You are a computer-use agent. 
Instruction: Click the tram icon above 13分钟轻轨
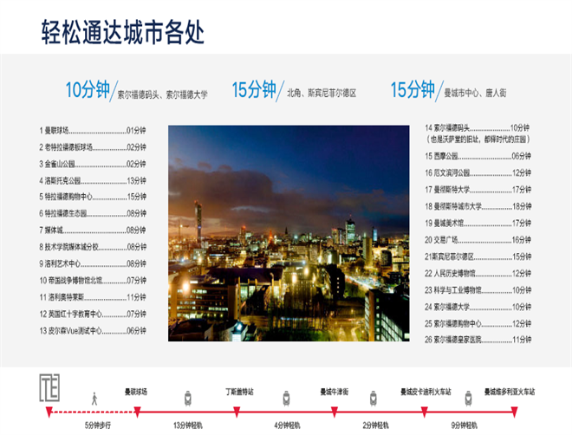coord(188,399)
